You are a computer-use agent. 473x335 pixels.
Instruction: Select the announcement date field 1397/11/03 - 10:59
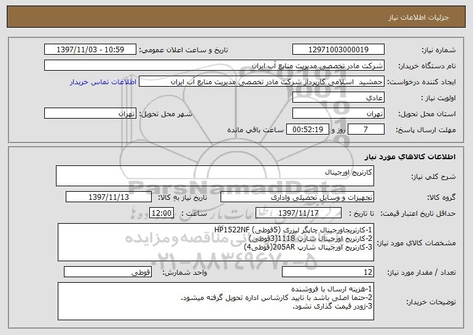click(x=90, y=50)
